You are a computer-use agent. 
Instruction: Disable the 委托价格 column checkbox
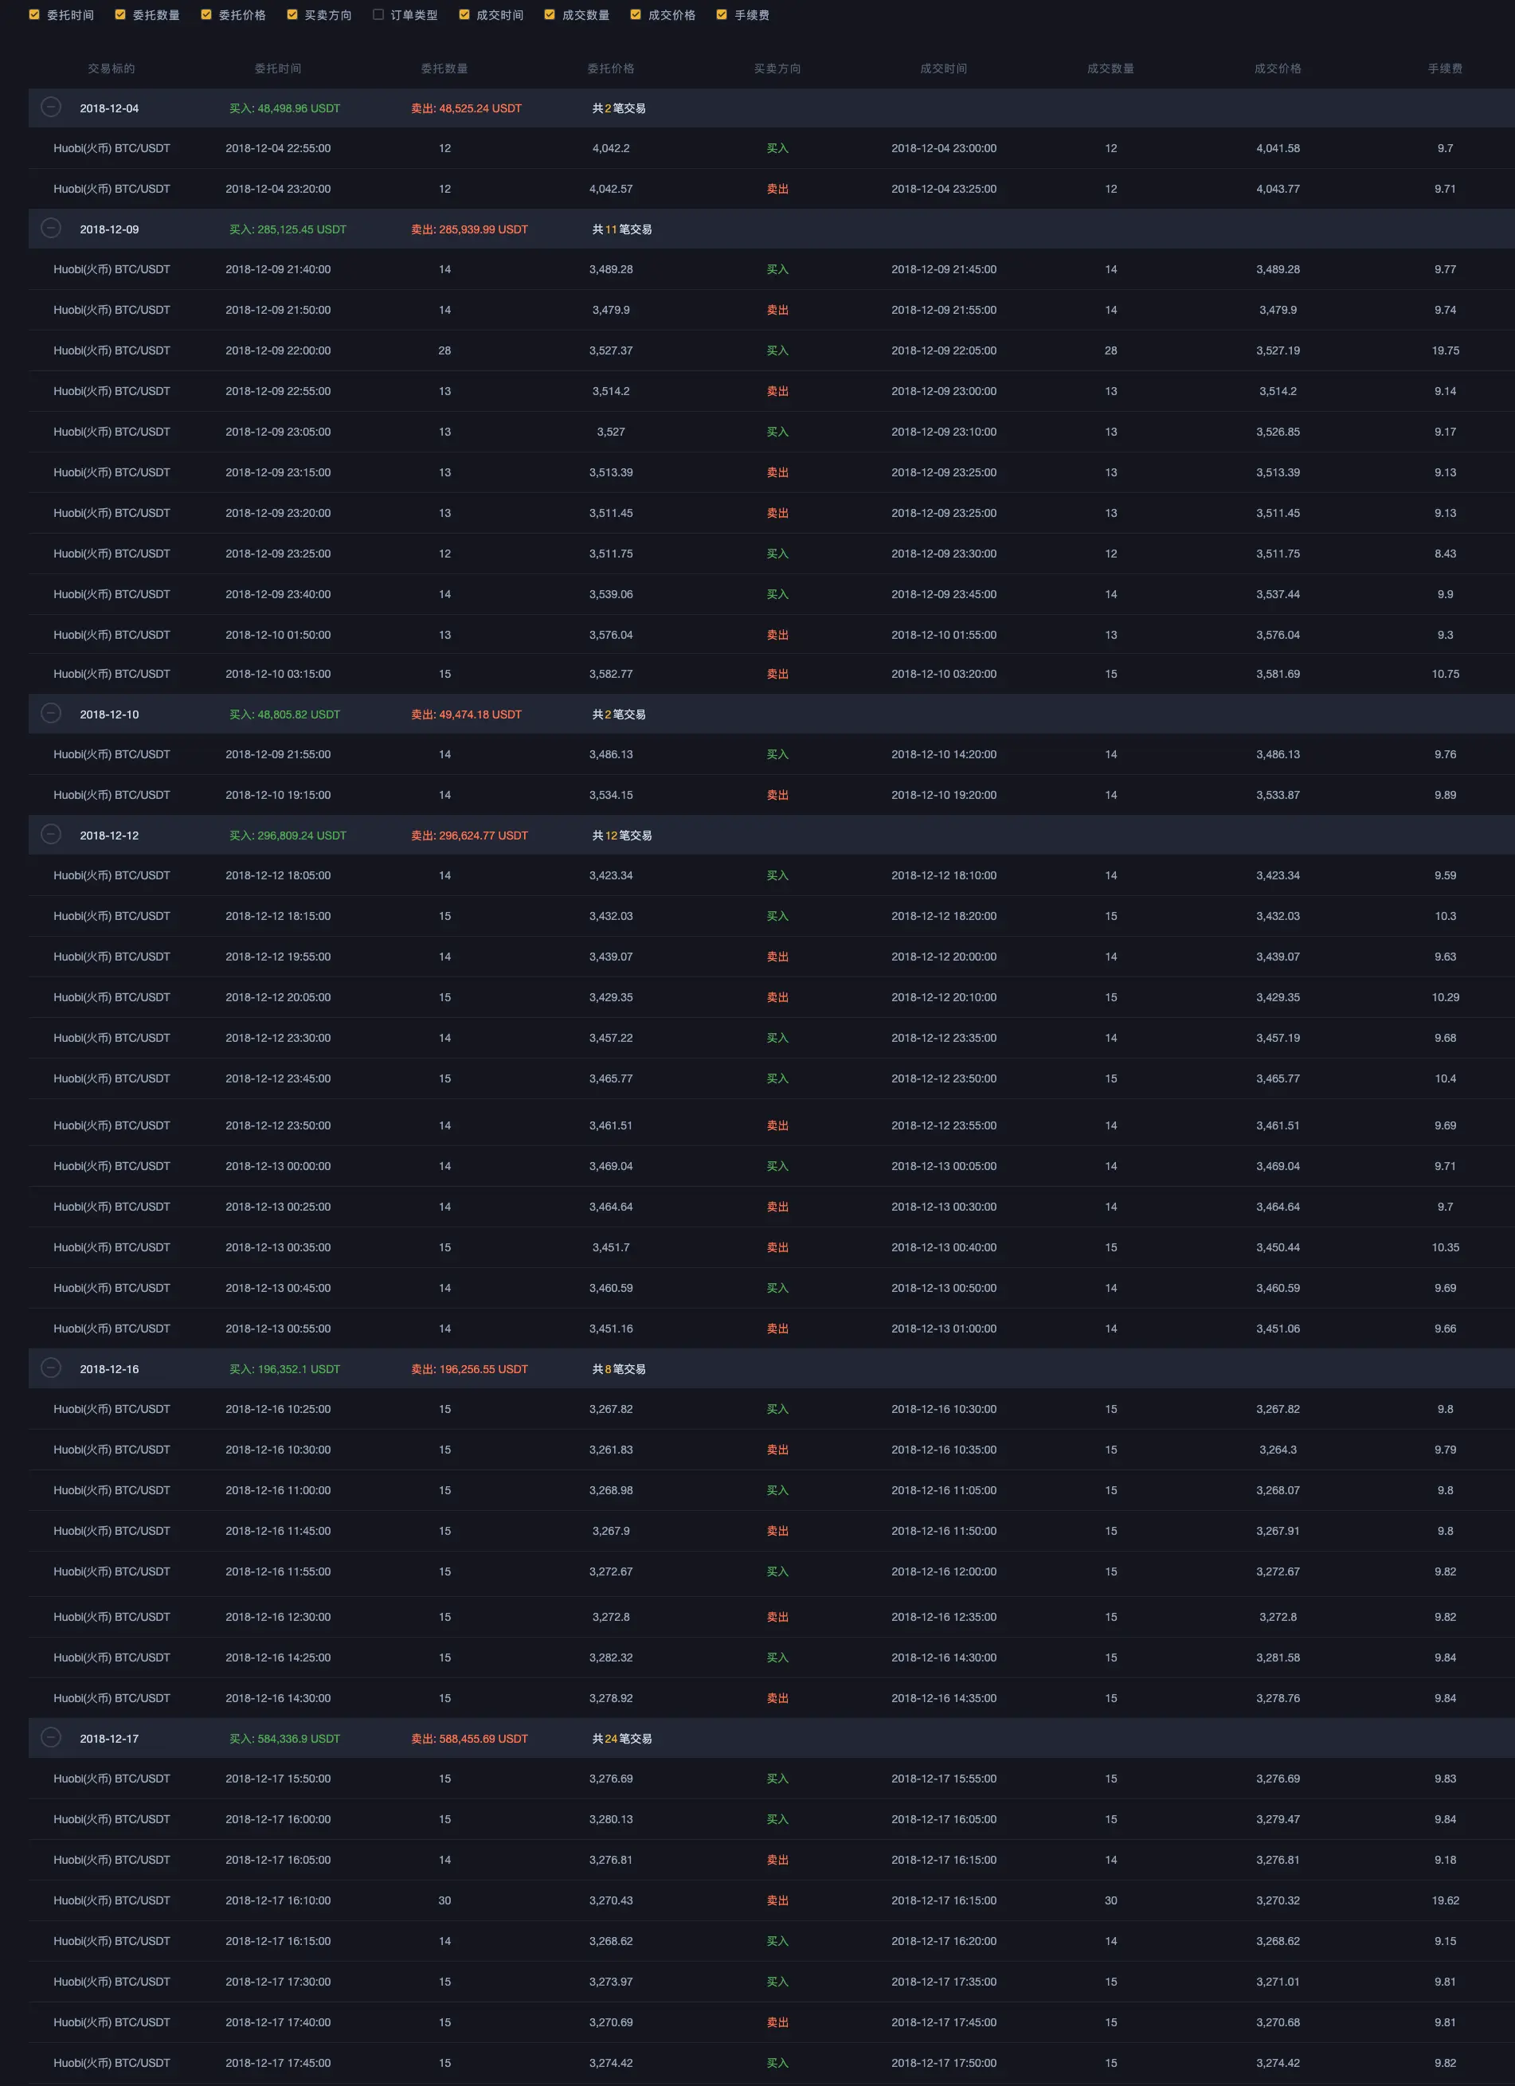206,14
